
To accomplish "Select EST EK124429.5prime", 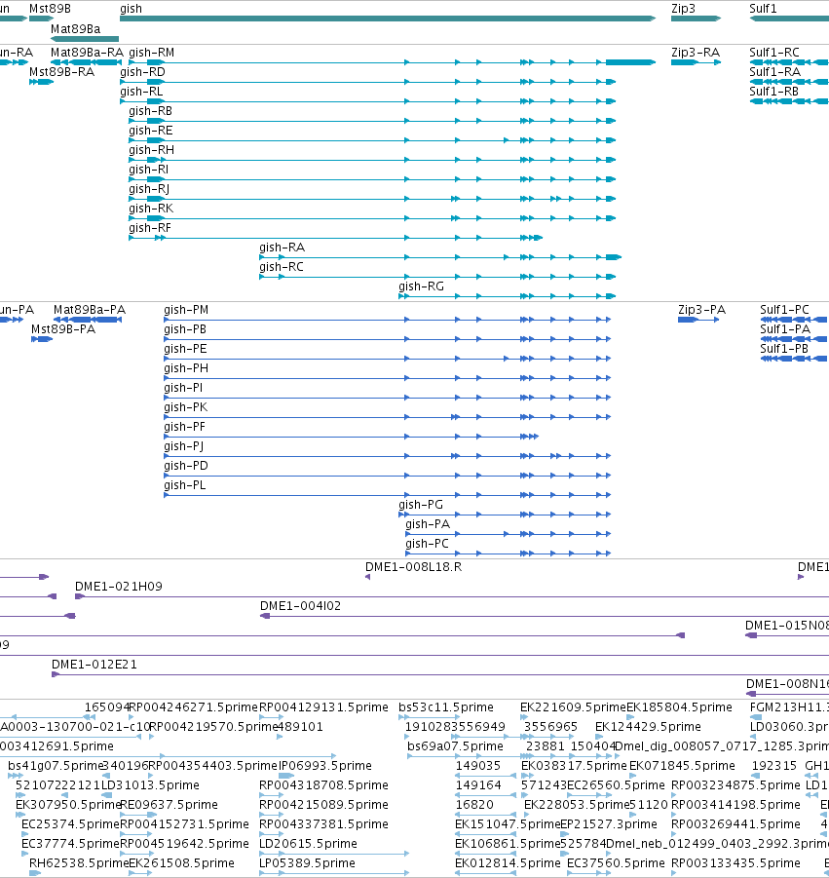I will pos(598,737).
